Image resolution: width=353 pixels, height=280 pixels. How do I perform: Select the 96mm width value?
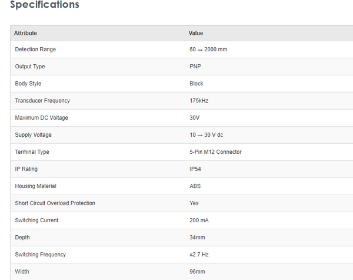198,272
